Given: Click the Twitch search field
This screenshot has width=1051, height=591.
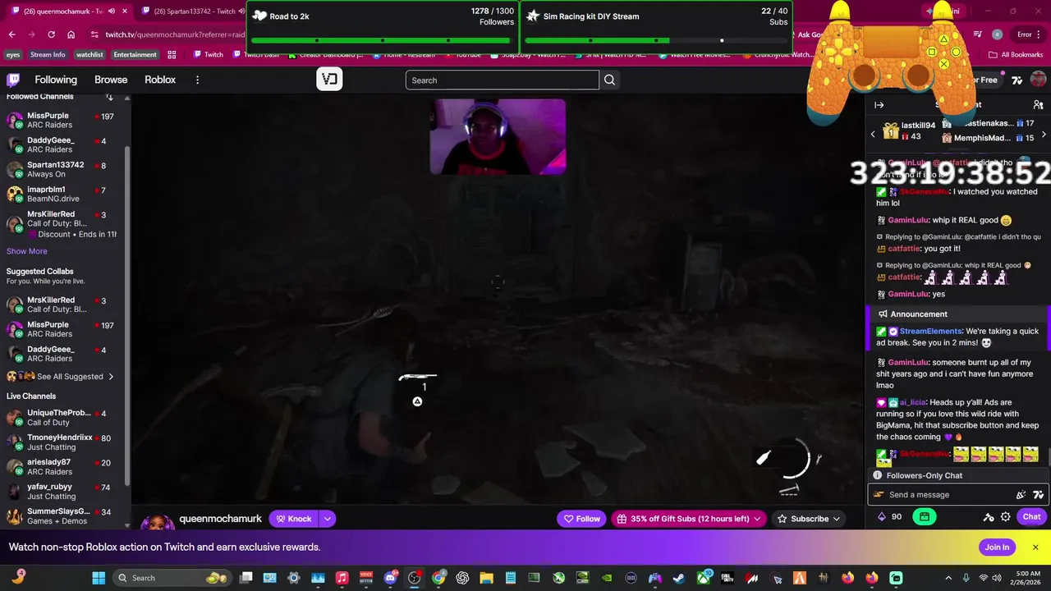Looking at the screenshot, I should coord(502,80).
